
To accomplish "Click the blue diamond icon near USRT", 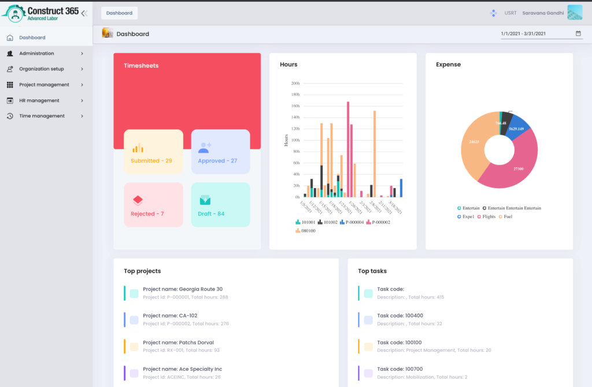I will 493,13.
